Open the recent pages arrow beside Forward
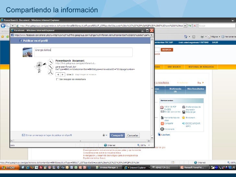236x177 pixels. [13, 26]
